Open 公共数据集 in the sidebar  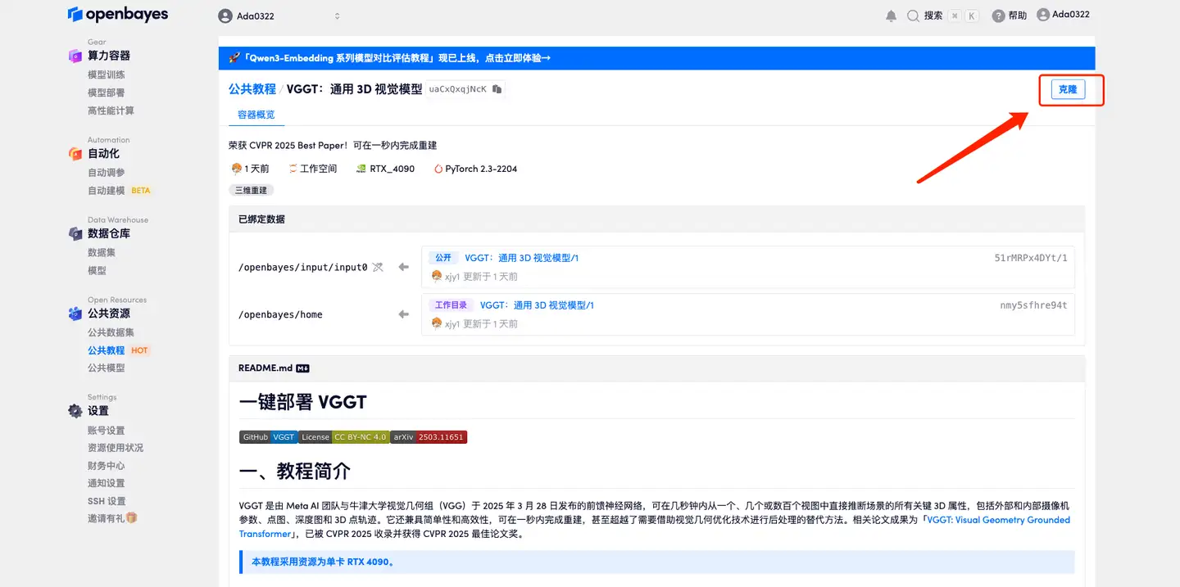coord(111,332)
